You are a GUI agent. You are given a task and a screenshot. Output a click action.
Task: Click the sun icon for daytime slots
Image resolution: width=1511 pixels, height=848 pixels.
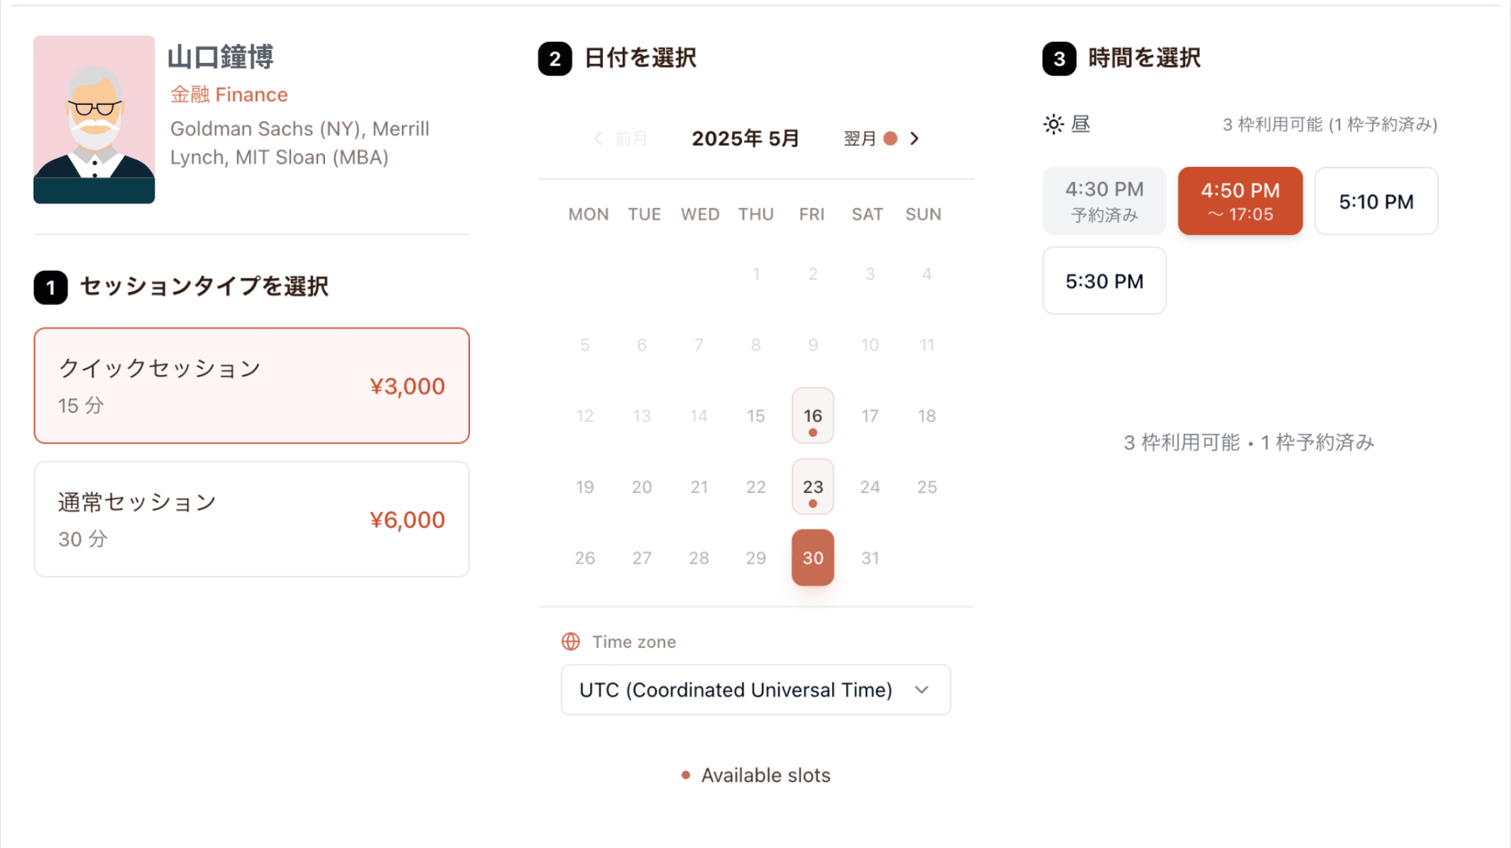coord(1053,124)
